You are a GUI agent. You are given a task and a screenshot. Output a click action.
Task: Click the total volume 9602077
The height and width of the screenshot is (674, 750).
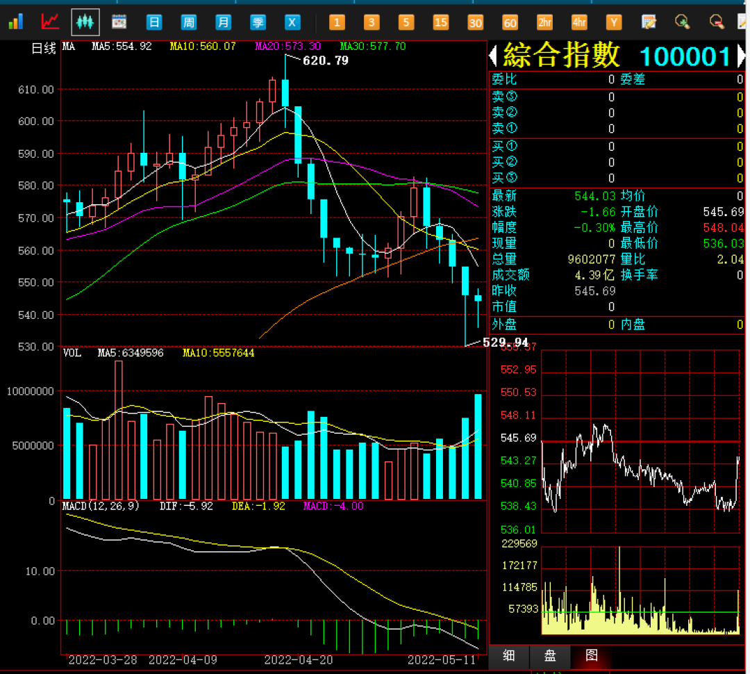[x=592, y=259]
